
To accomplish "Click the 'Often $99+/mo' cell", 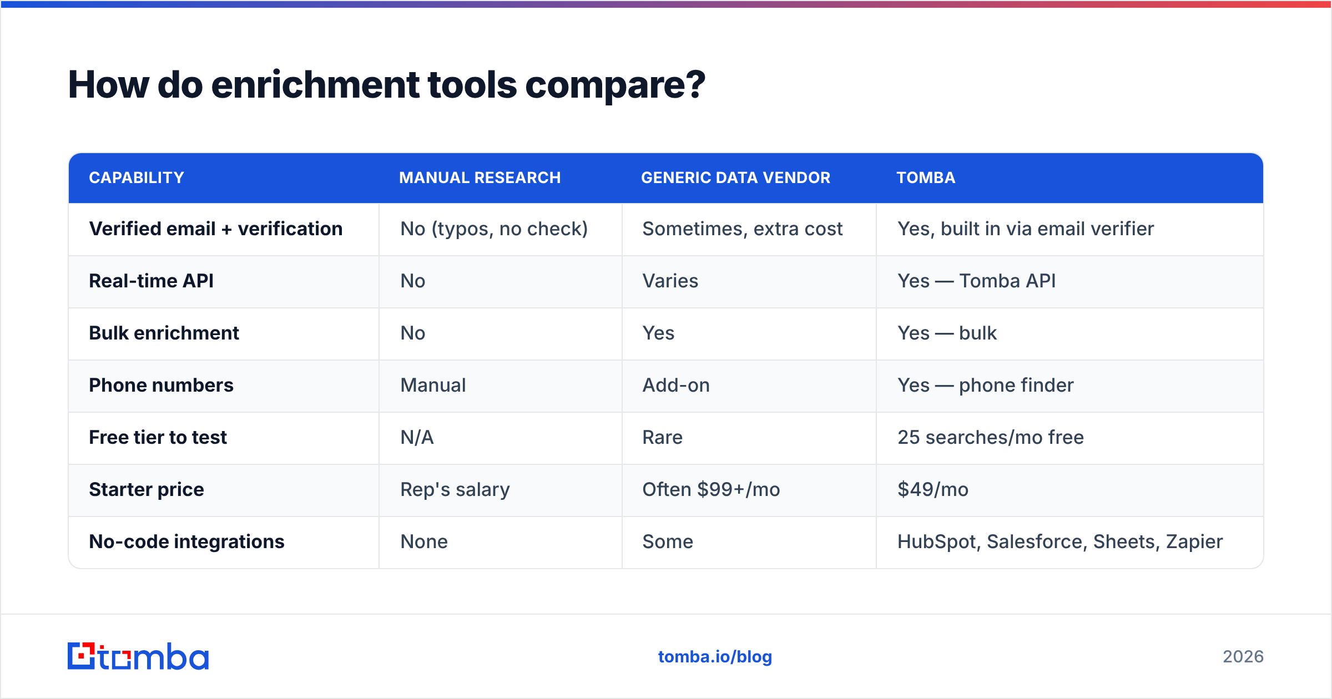I will [x=712, y=489].
